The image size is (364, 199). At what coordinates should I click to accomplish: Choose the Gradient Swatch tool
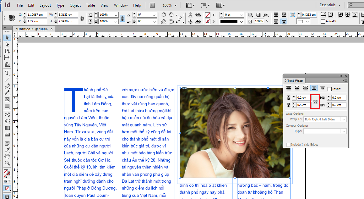click(7, 128)
